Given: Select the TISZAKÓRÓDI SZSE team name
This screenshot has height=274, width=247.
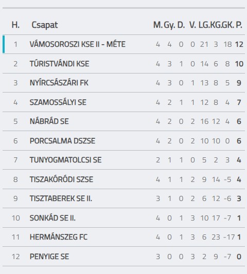Looking at the screenshot, I should click(61, 179).
